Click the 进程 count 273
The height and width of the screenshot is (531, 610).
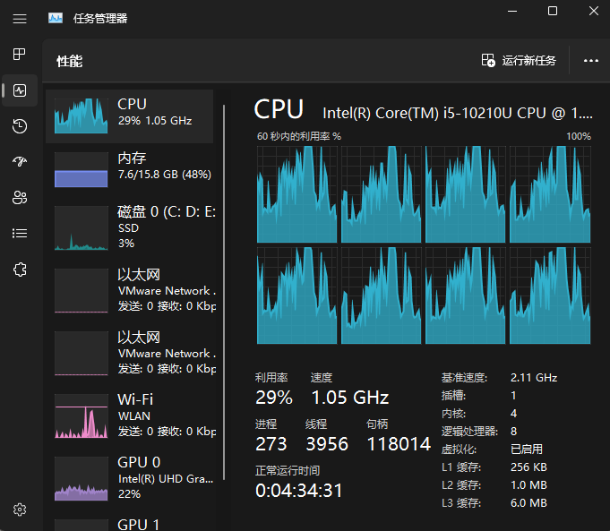(x=271, y=444)
